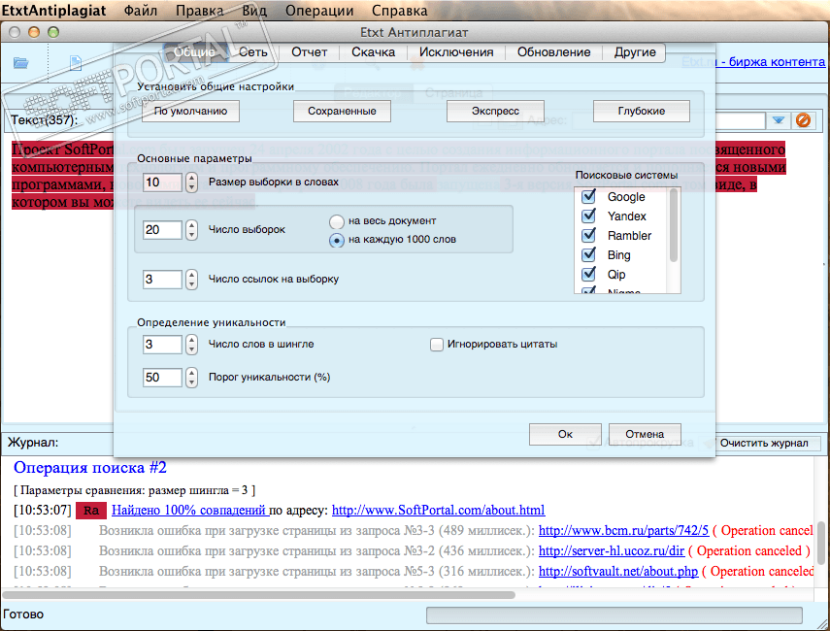Open the Справка menu
The height and width of the screenshot is (631, 830).
point(399,10)
